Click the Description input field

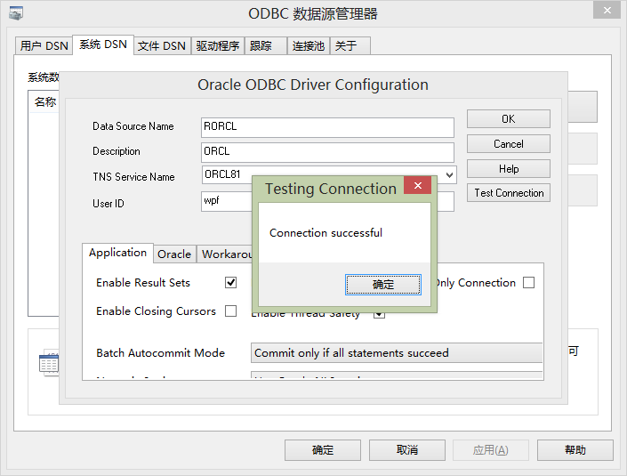point(327,152)
